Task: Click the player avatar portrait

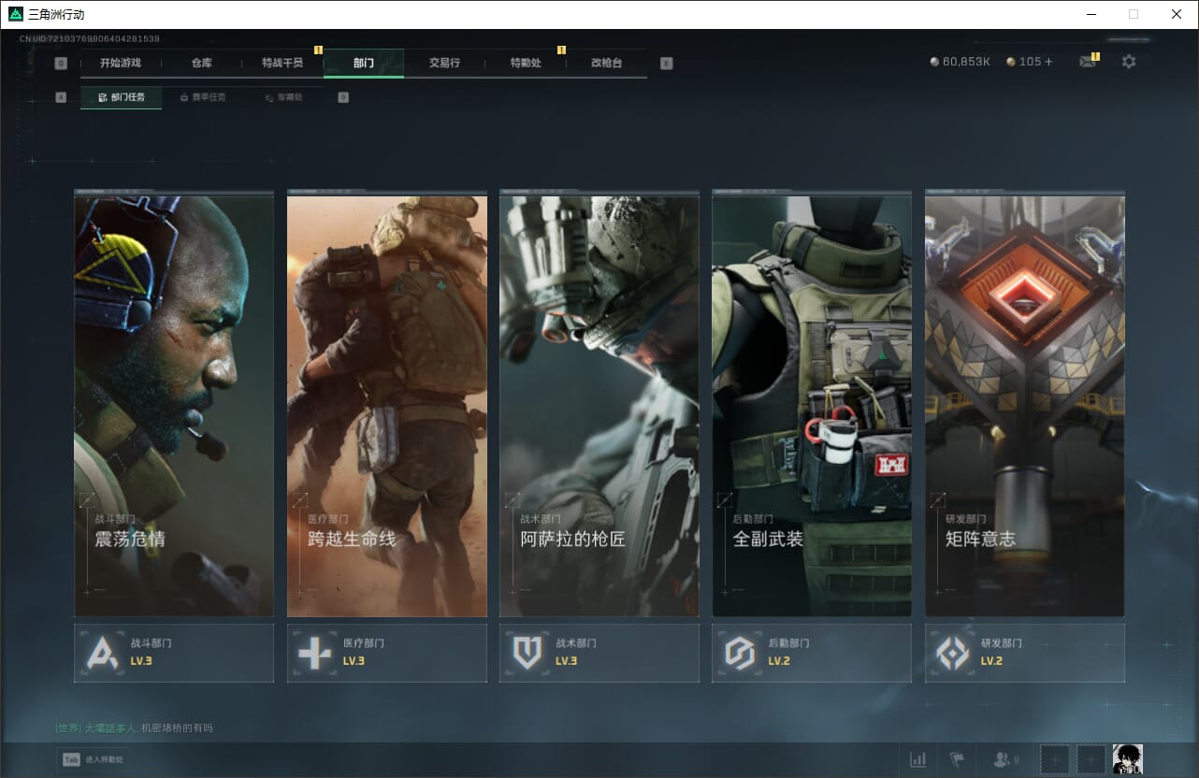Action: (1127, 759)
